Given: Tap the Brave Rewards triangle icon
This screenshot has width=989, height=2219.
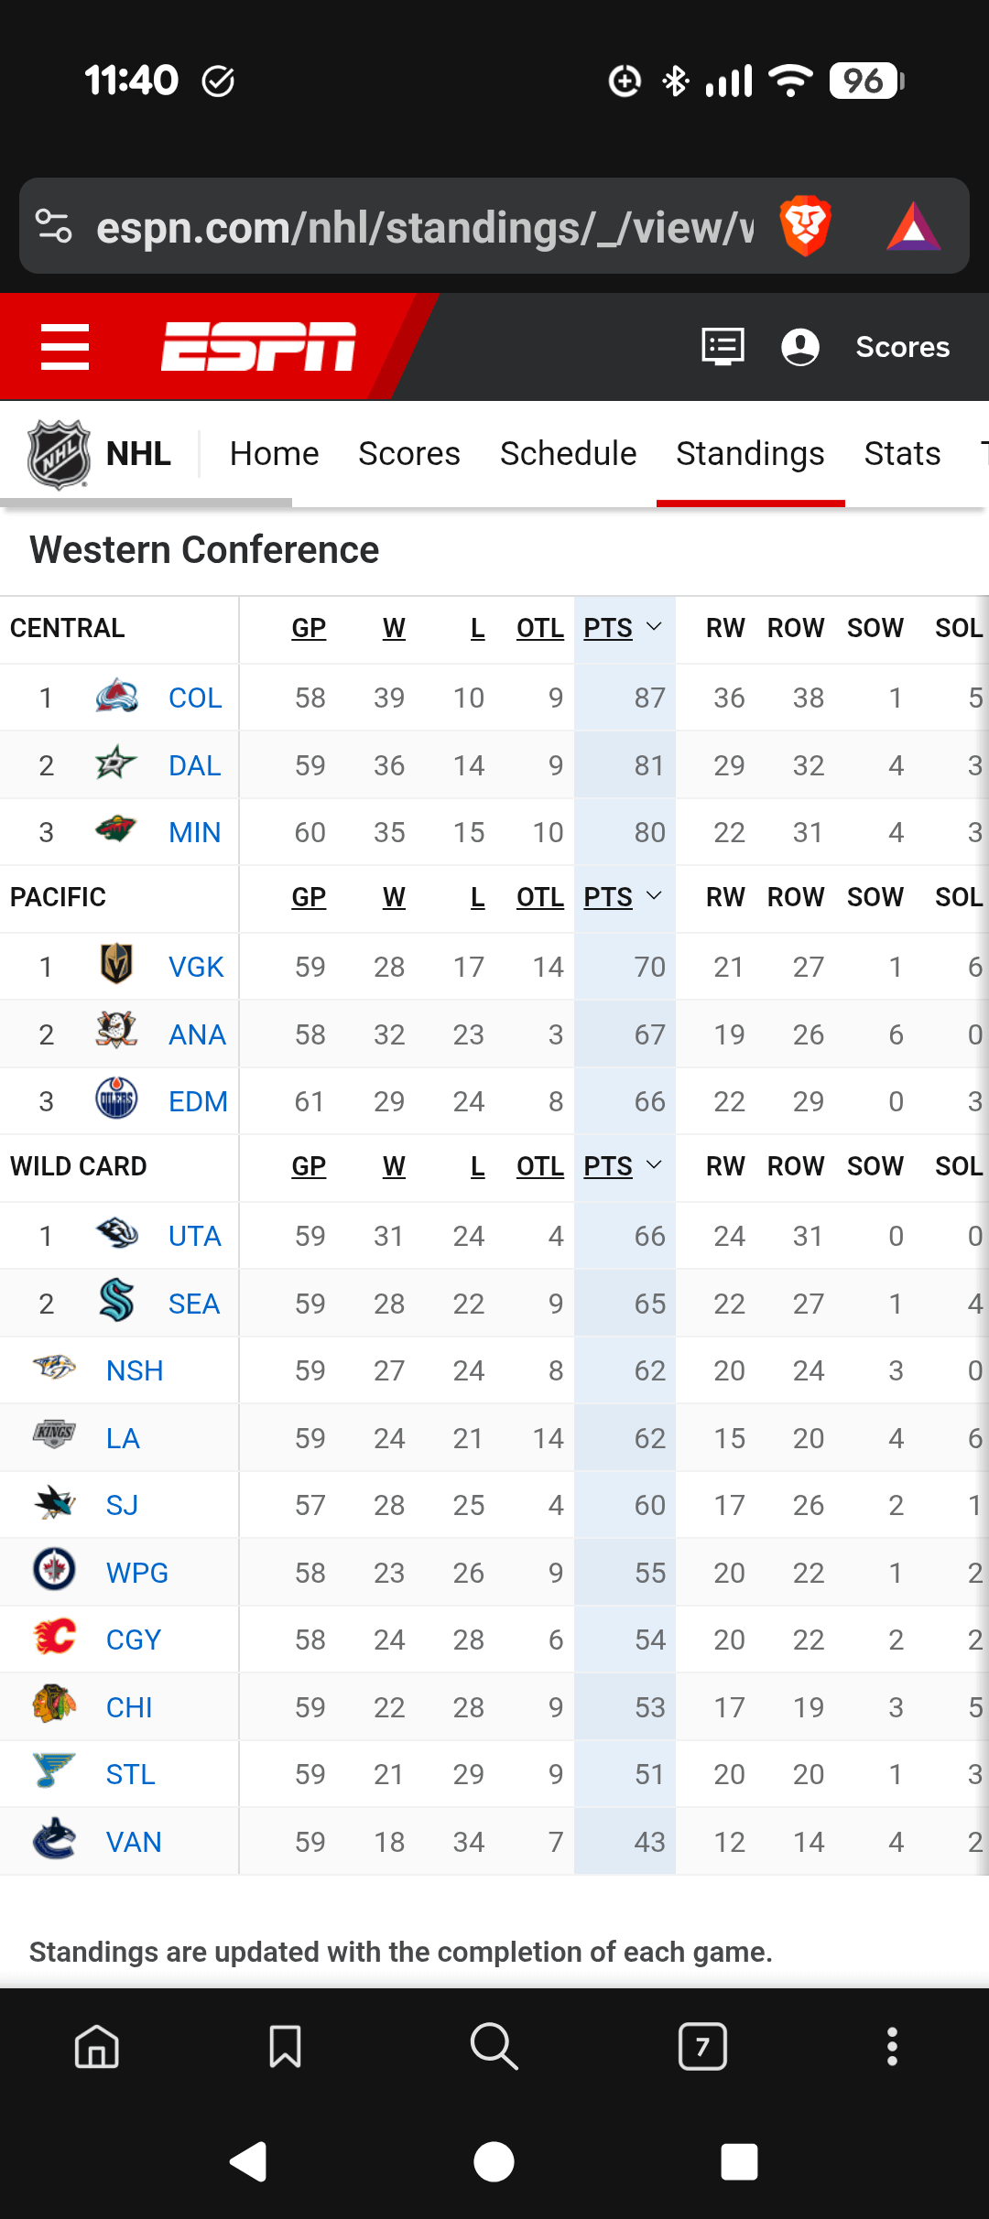Looking at the screenshot, I should click(x=913, y=226).
